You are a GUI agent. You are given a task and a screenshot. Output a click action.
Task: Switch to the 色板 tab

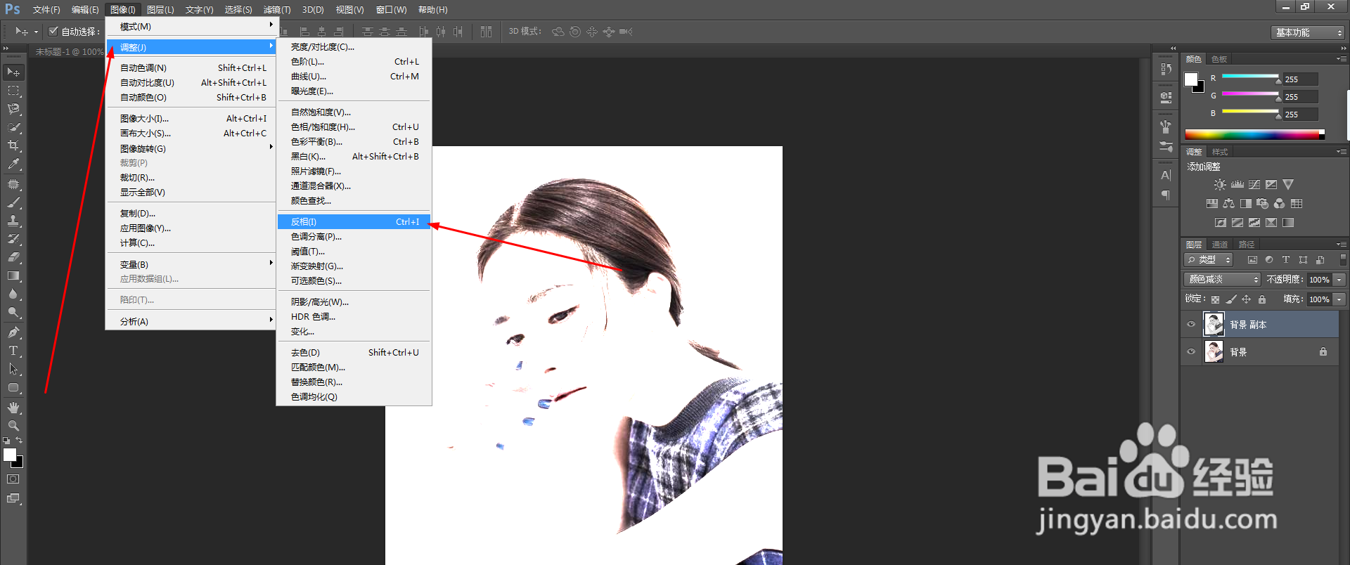tap(1219, 59)
